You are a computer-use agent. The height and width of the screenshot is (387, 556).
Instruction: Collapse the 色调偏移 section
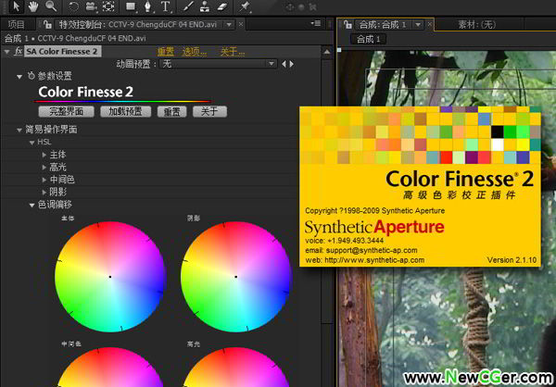(32, 205)
